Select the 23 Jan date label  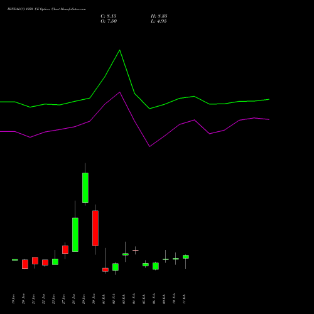tap(53, 299)
